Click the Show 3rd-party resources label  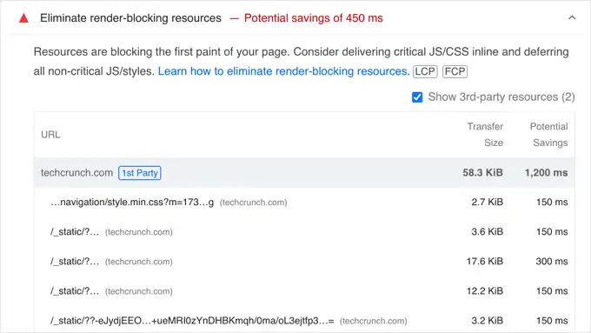coord(501,97)
